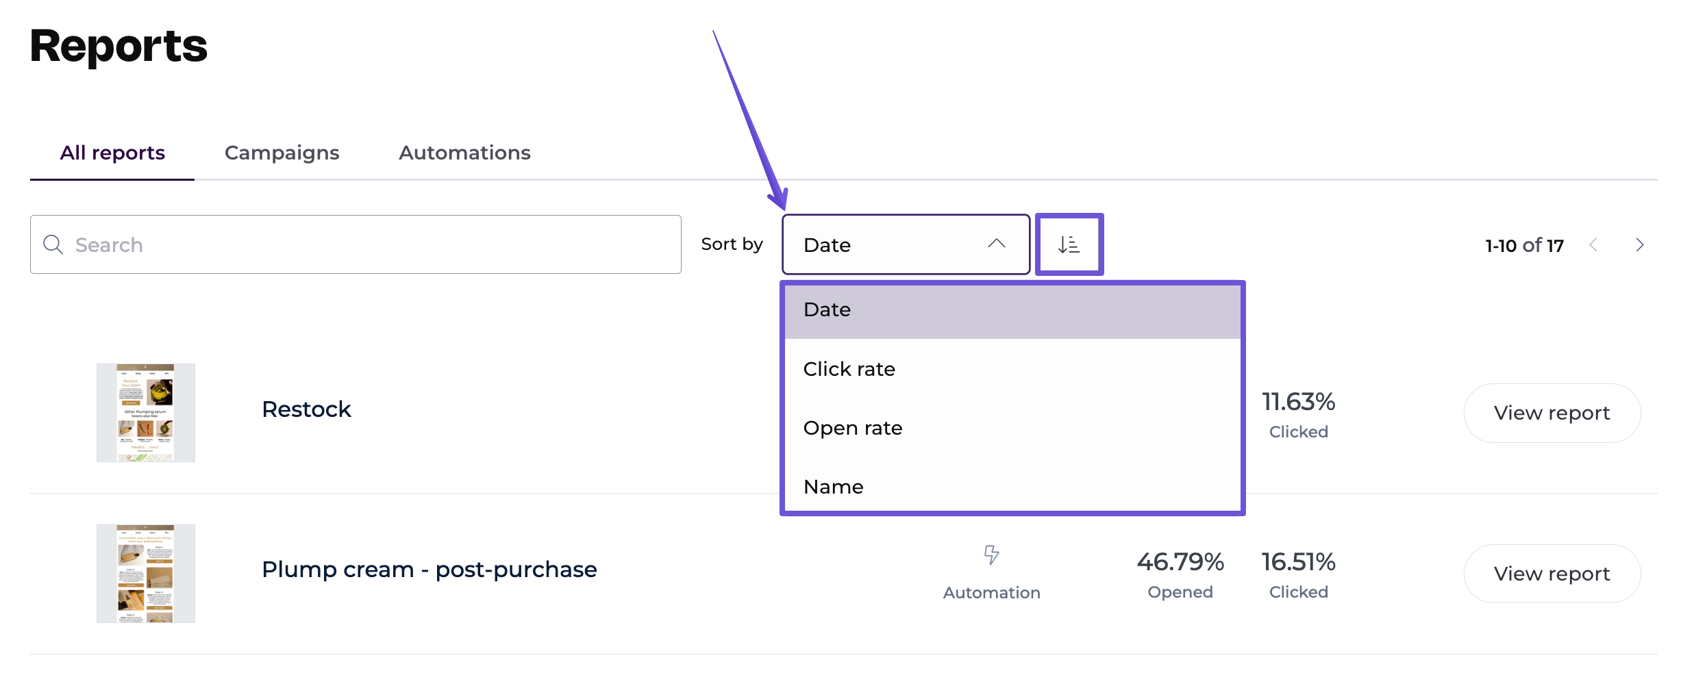View report for Restock email
1681x675 pixels.
coord(1552,413)
